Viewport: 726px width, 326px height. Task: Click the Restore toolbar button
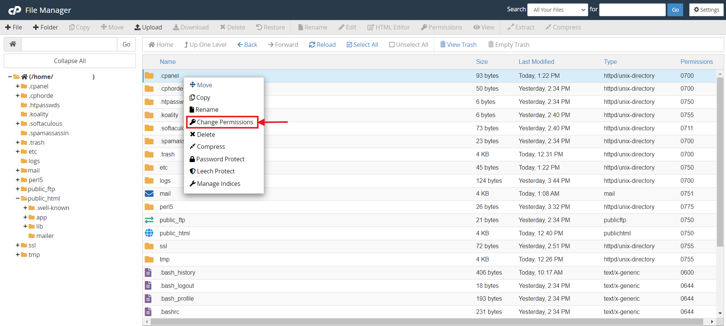270,27
